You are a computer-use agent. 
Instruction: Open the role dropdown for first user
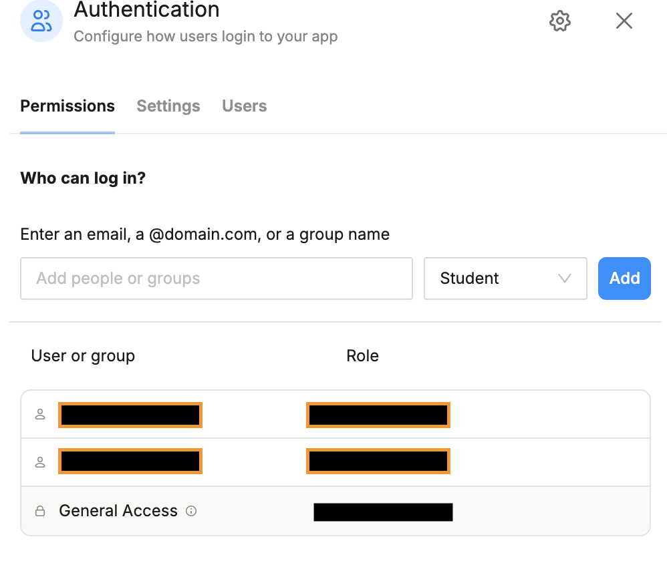(378, 415)
